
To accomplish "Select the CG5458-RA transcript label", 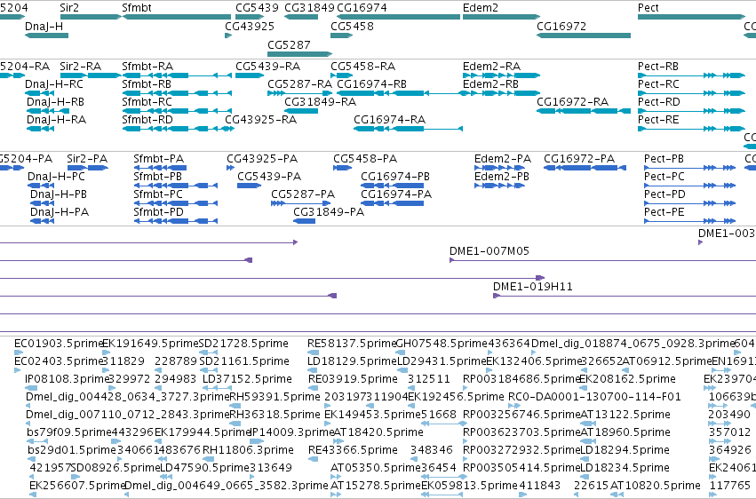I will pyautogui.click(x=363, y=66).
